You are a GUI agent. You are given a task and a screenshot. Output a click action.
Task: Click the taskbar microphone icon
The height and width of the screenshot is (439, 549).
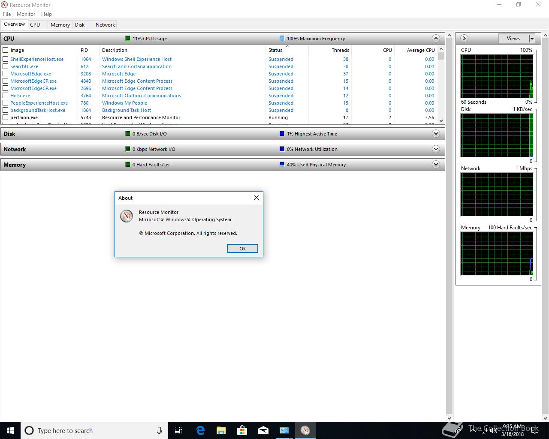[159, 430]
